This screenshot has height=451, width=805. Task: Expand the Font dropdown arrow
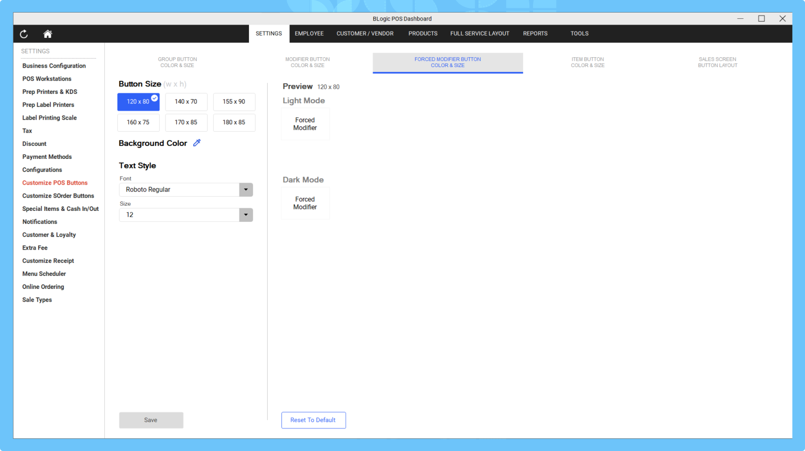[x=246, y=190]
